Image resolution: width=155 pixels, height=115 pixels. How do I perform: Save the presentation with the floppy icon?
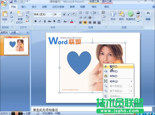11,2
